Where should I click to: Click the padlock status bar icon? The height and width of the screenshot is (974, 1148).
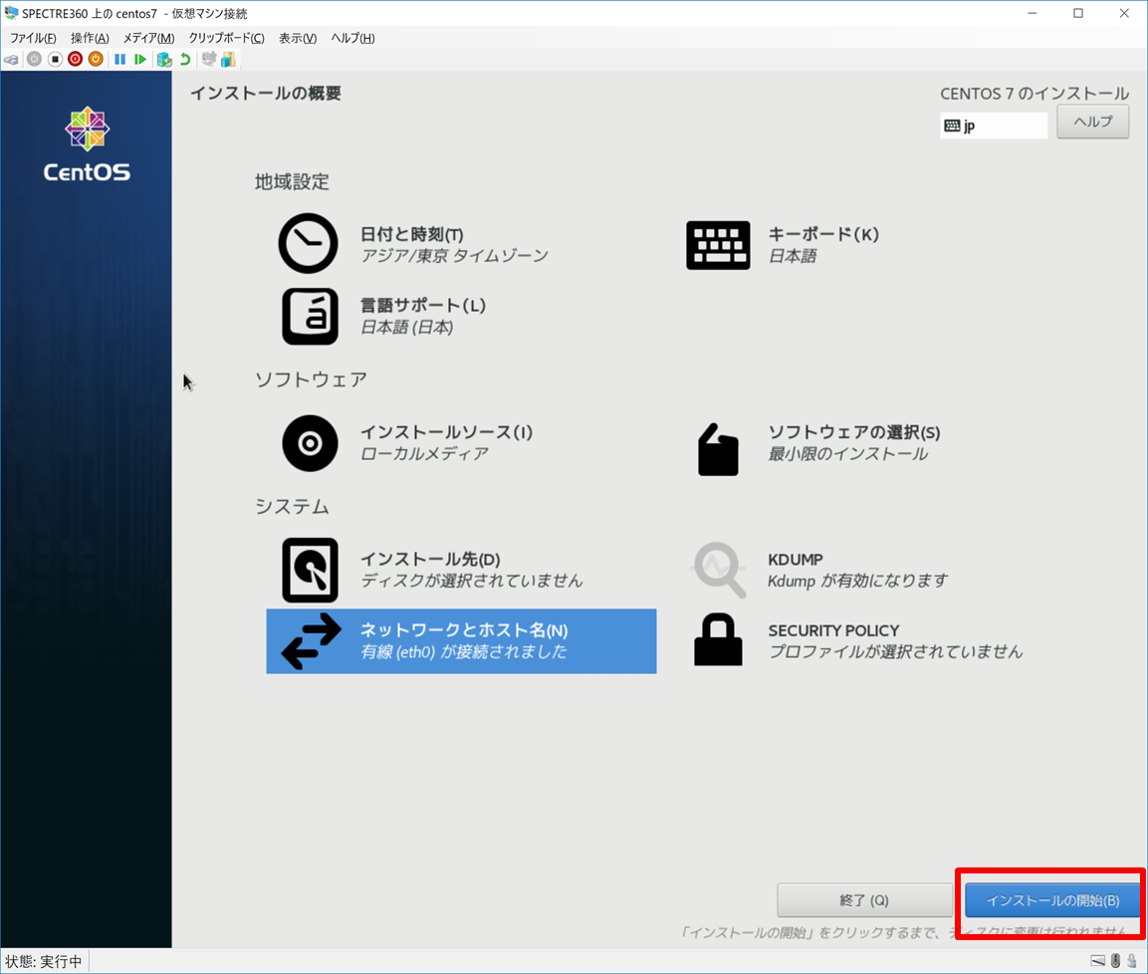[1132, 961]
